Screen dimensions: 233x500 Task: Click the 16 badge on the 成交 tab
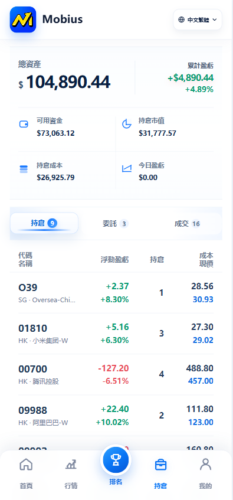[196, 224]
